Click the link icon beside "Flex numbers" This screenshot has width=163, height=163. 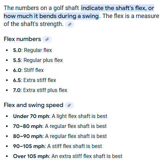[47, 39]
